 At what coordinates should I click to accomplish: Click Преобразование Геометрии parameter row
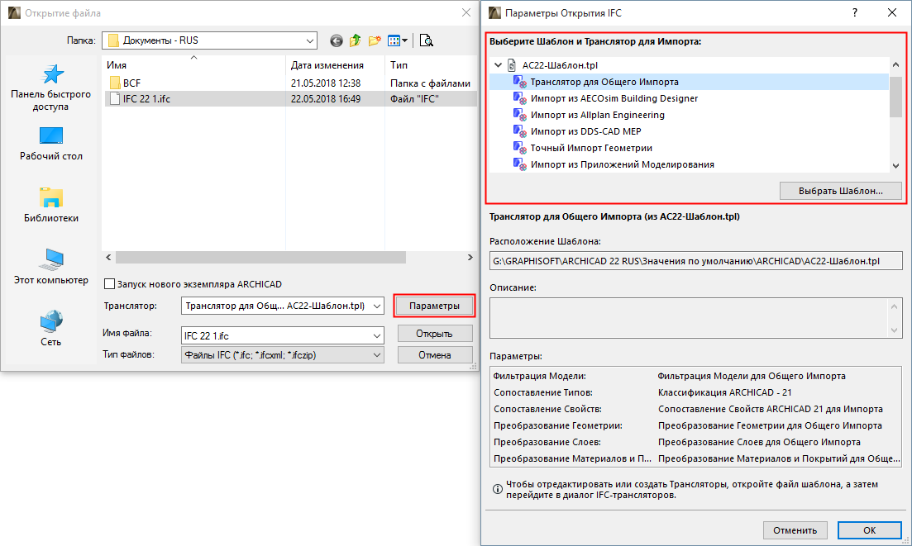[695, 425]
